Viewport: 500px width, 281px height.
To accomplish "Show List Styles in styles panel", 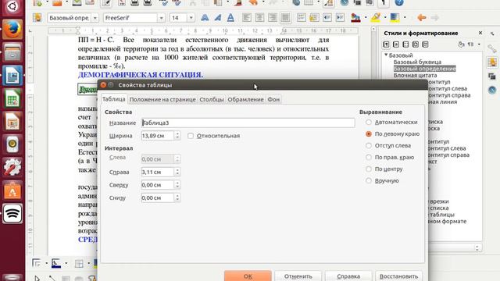I will tap(425, 44).
